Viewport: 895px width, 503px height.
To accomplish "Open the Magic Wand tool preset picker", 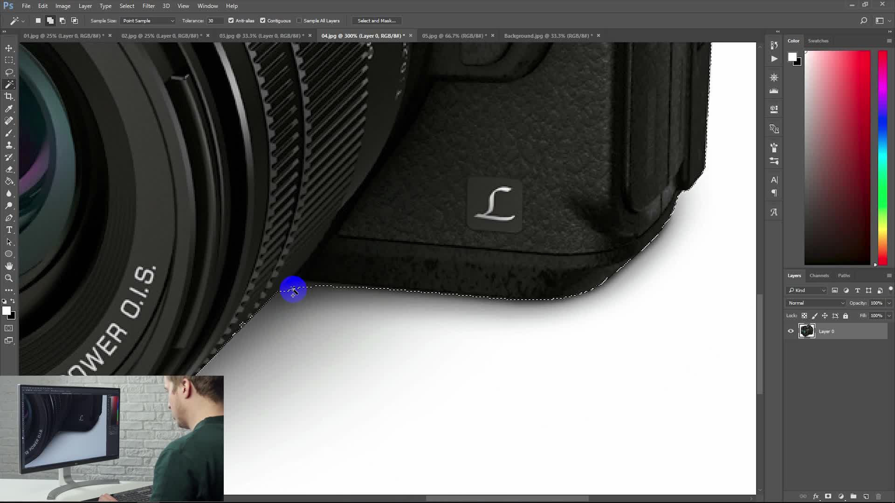I will tap(17, 20).
